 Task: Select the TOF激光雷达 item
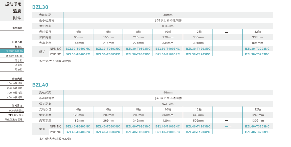point(16,110)
